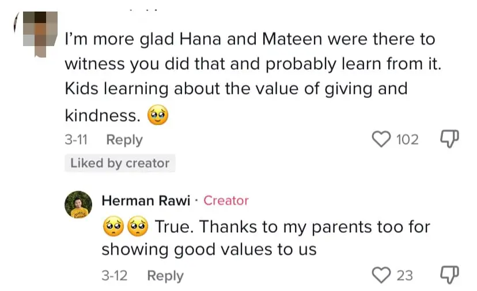477x291 pixels.
Task: Dislike the comment about Hana and Mateen
Action: (x=449, y=139)
